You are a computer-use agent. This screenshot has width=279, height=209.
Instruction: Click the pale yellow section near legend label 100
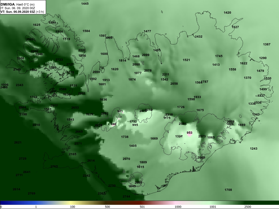[x=71, y=203]
